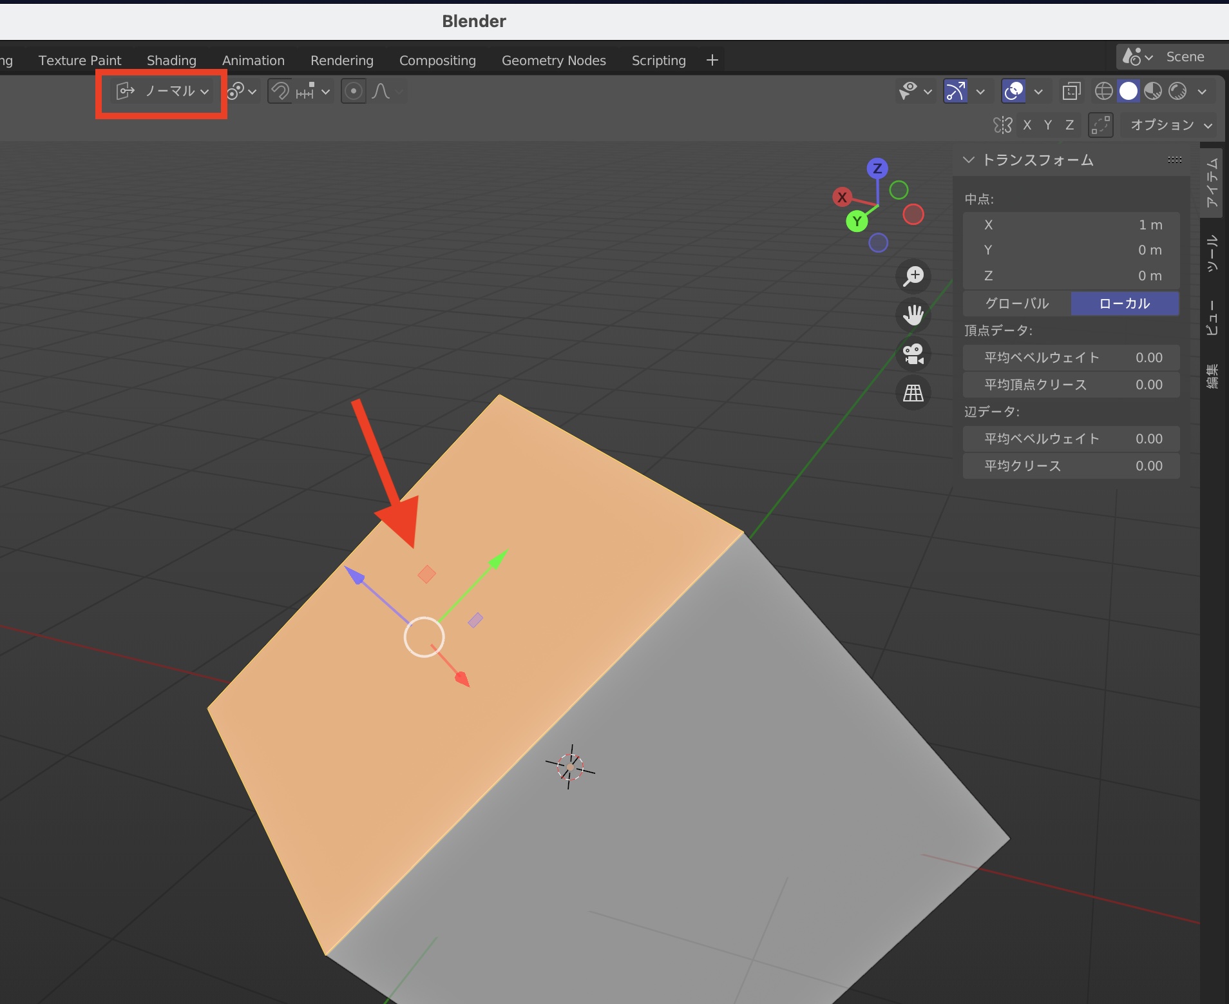Image resolution: width=1229 pixels, height=1004 pixels.
Task: Select the ローカル coordinate button
Action: coord(1125,304)
